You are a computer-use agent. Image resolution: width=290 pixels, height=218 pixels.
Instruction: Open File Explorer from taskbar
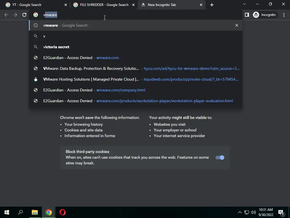[x=35, y=212]
